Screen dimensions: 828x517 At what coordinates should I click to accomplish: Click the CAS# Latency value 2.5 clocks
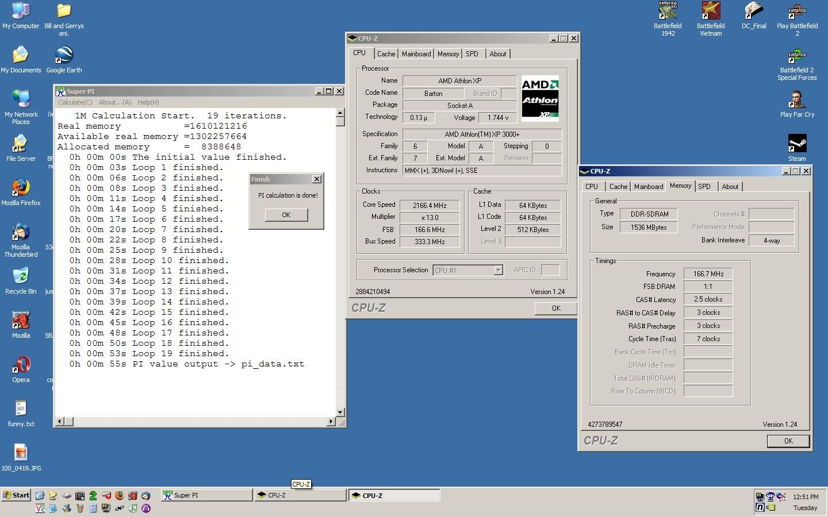tap(708, 299)
